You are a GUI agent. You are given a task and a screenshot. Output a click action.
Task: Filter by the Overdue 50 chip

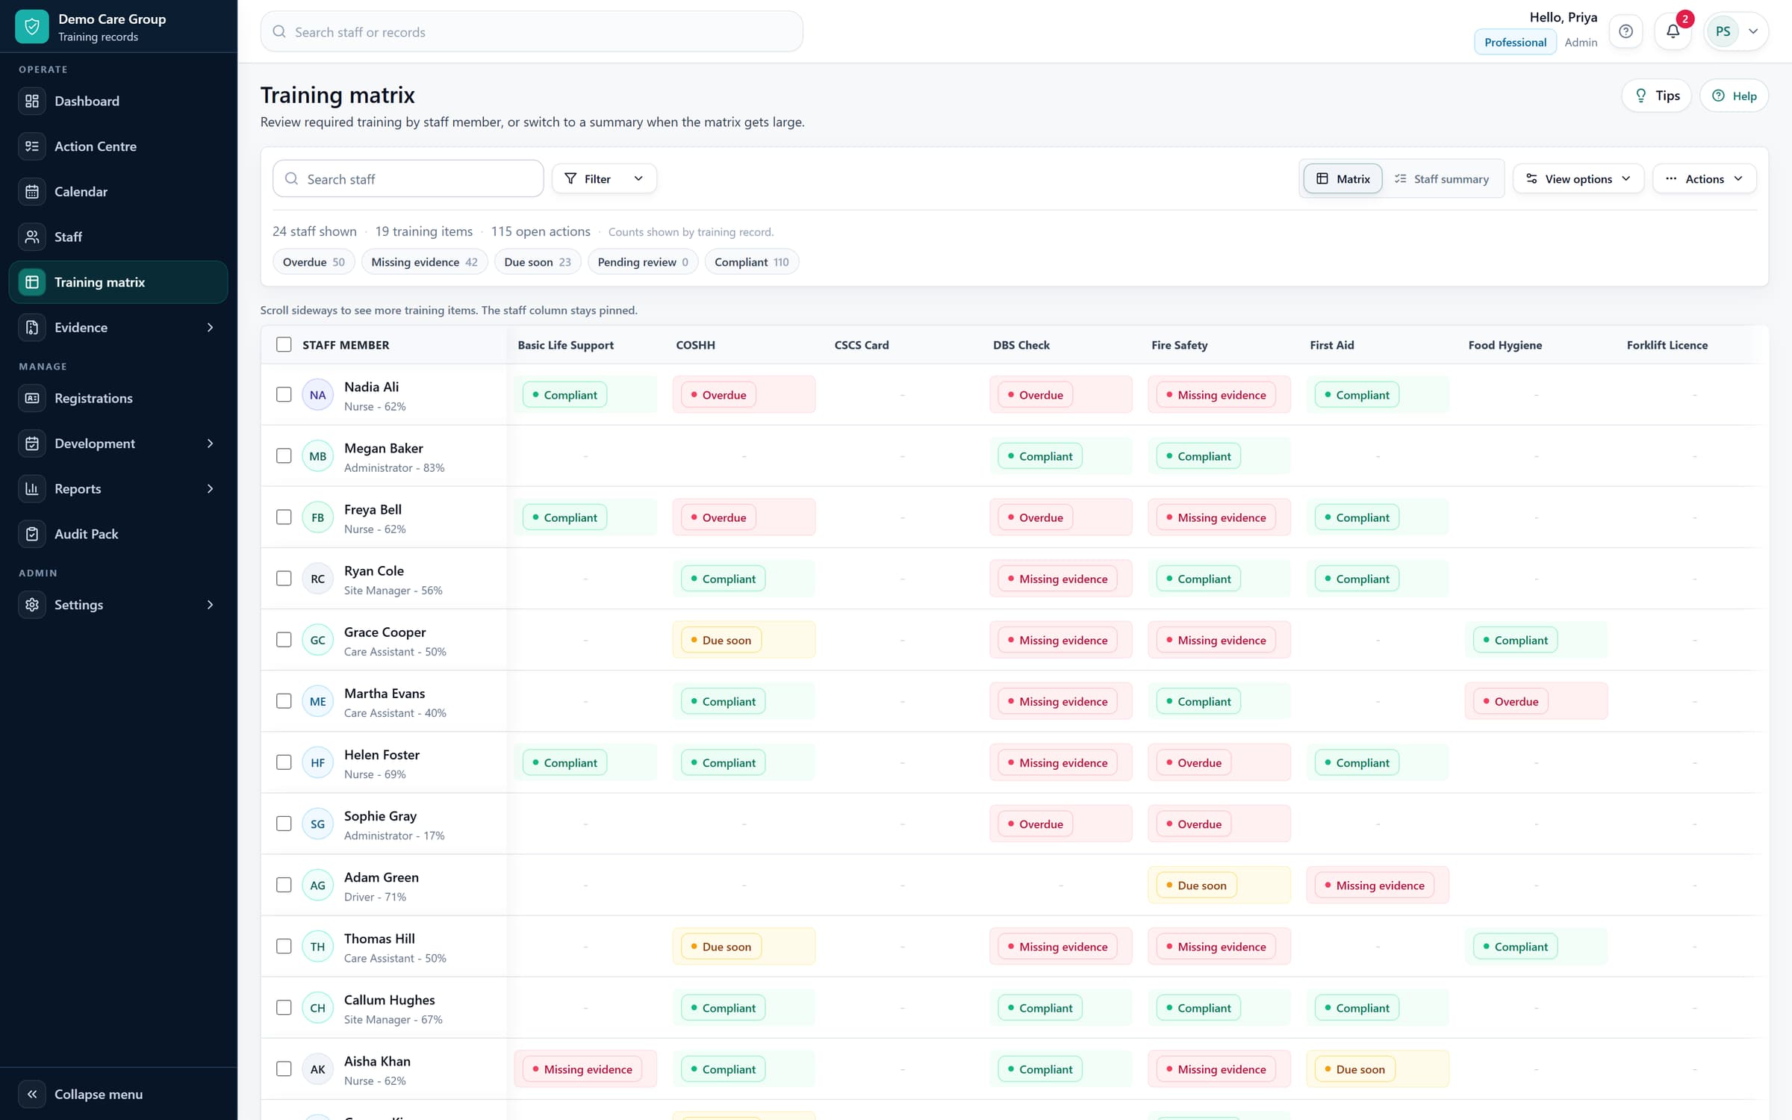tap(314, 262)
